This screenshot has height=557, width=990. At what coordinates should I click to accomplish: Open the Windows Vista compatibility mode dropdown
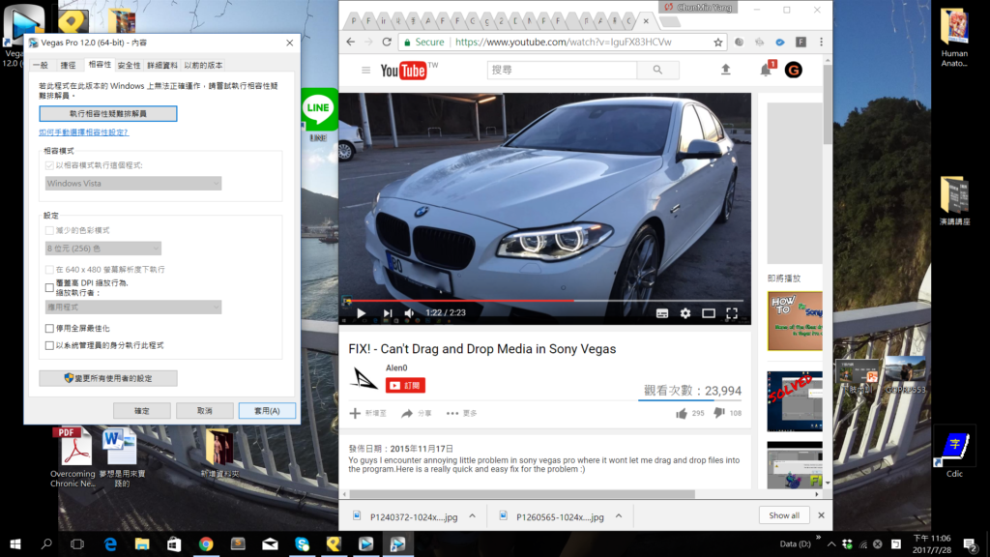coord(132,183)
